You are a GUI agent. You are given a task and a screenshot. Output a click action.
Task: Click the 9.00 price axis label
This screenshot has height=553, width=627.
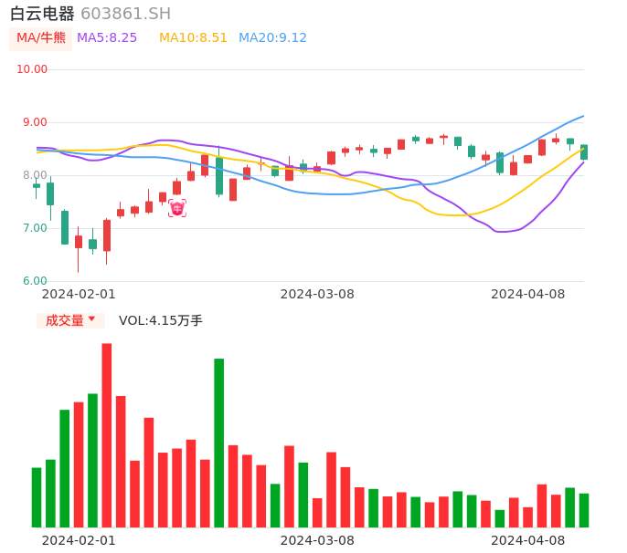[x=35, y=122]
